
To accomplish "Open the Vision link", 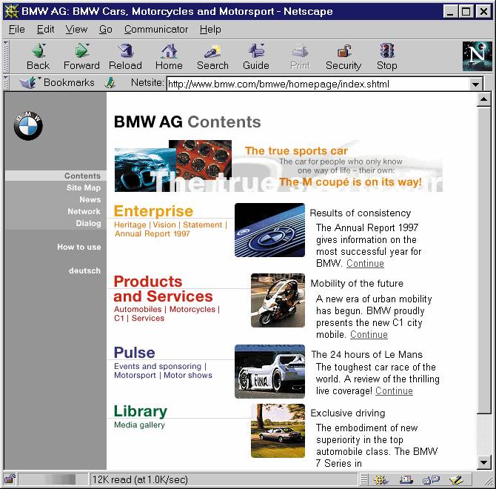I will point(164,224).
